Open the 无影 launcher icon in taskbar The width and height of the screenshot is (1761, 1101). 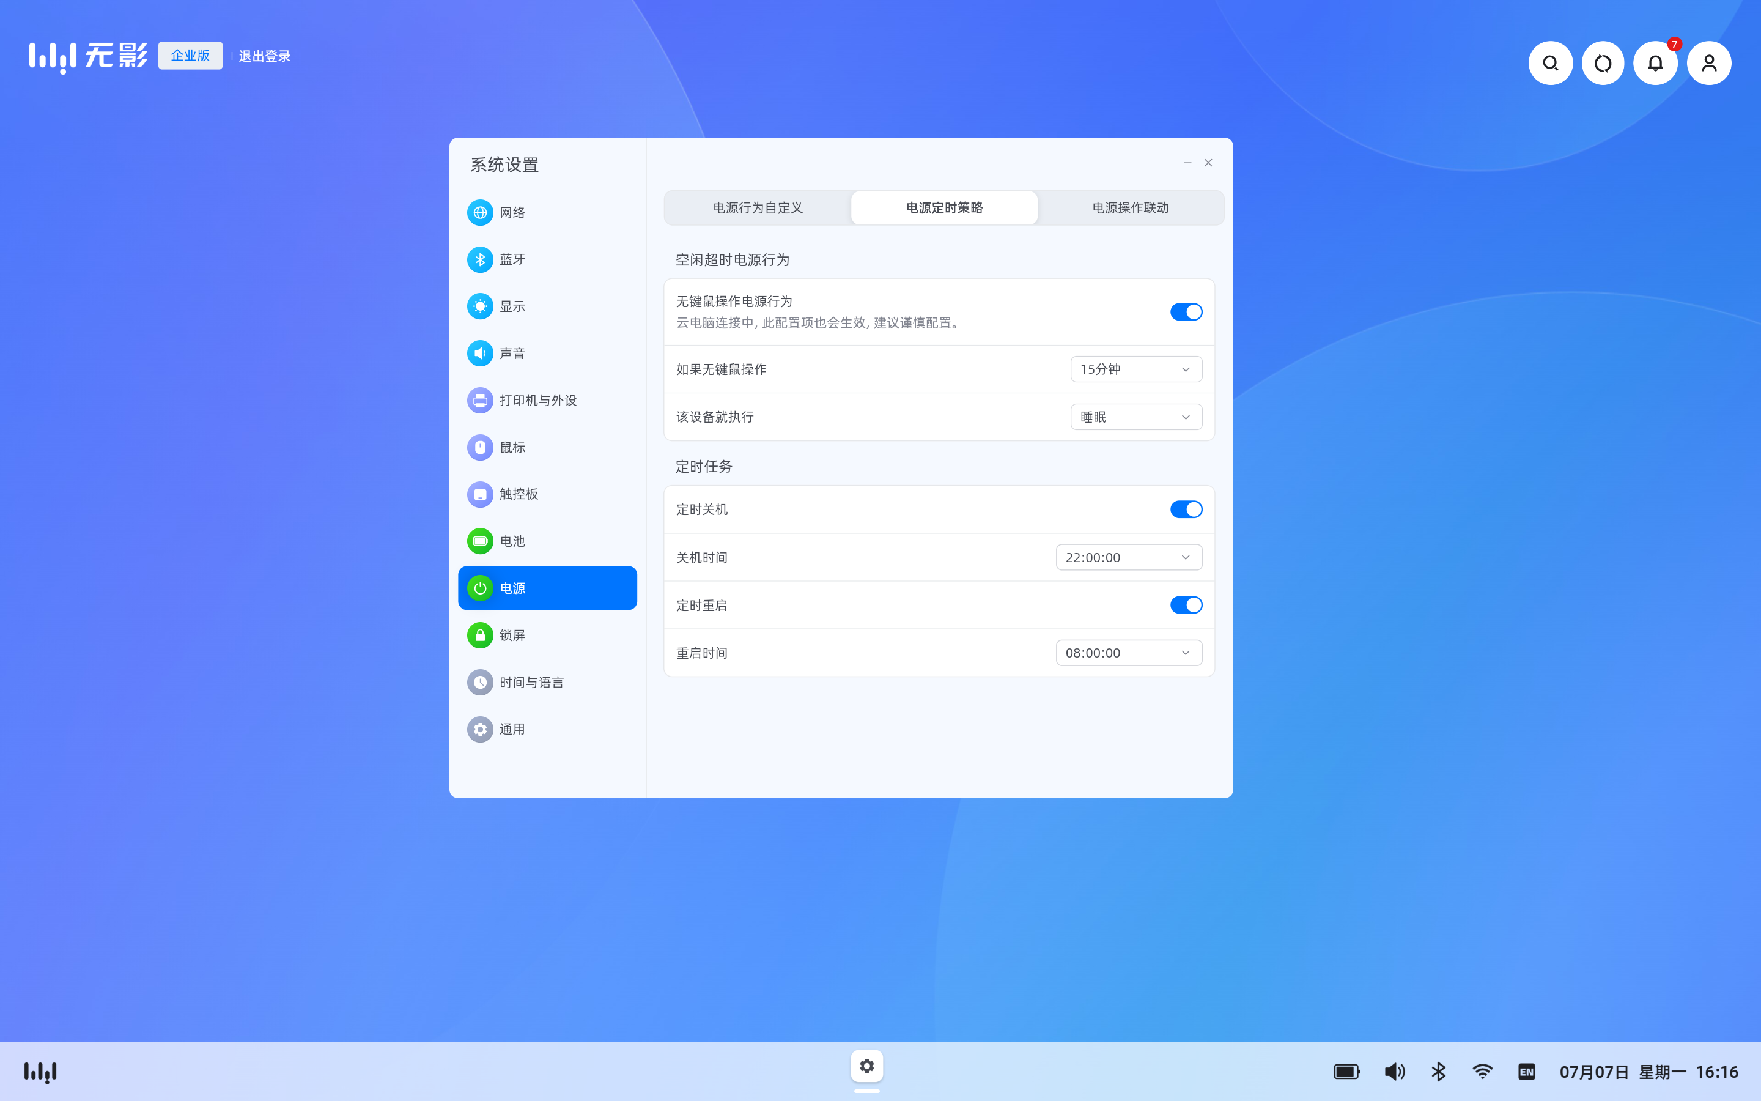tap(41, 1072)
